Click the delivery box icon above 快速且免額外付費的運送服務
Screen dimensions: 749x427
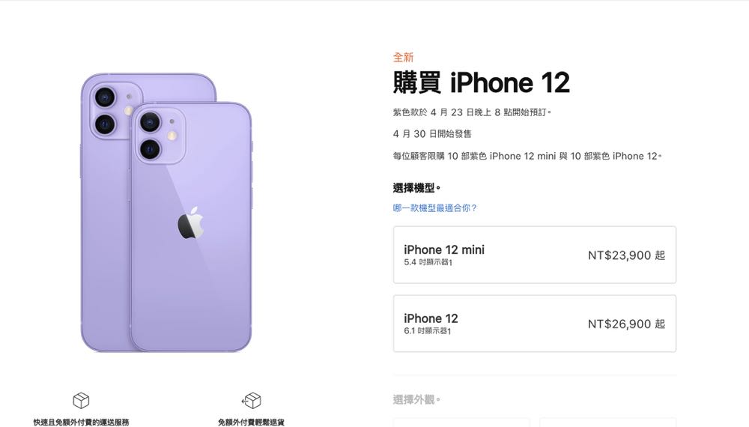(x=81, y=400)
